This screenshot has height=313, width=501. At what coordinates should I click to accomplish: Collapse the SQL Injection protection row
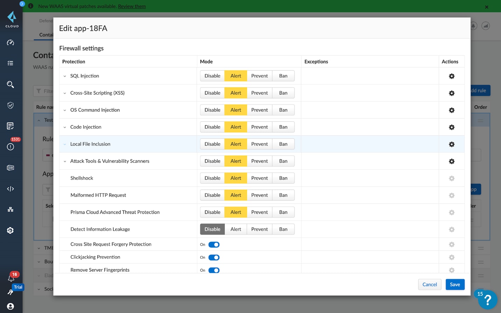pos(64,76)
